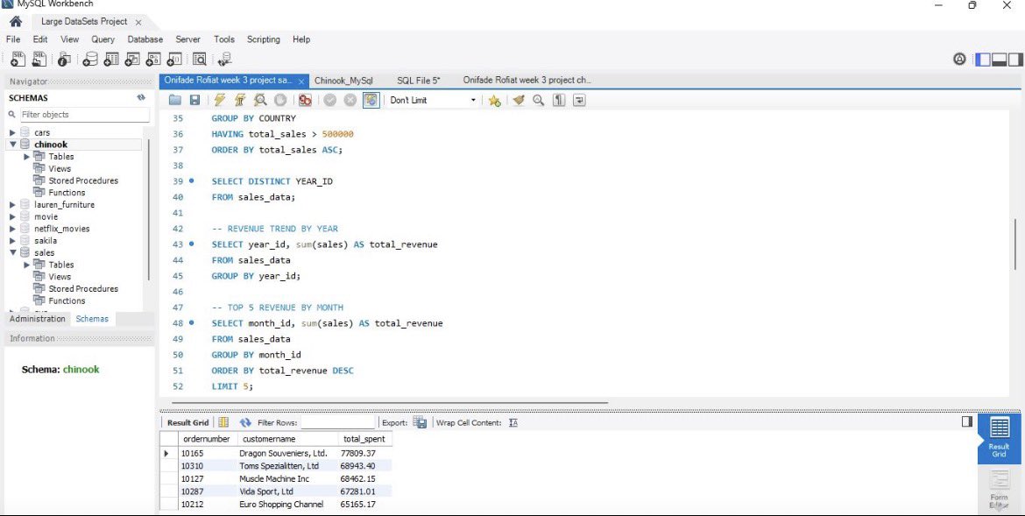Reconnect to DBMS toolbar icon
The image size is (1025, 516).
224,60
